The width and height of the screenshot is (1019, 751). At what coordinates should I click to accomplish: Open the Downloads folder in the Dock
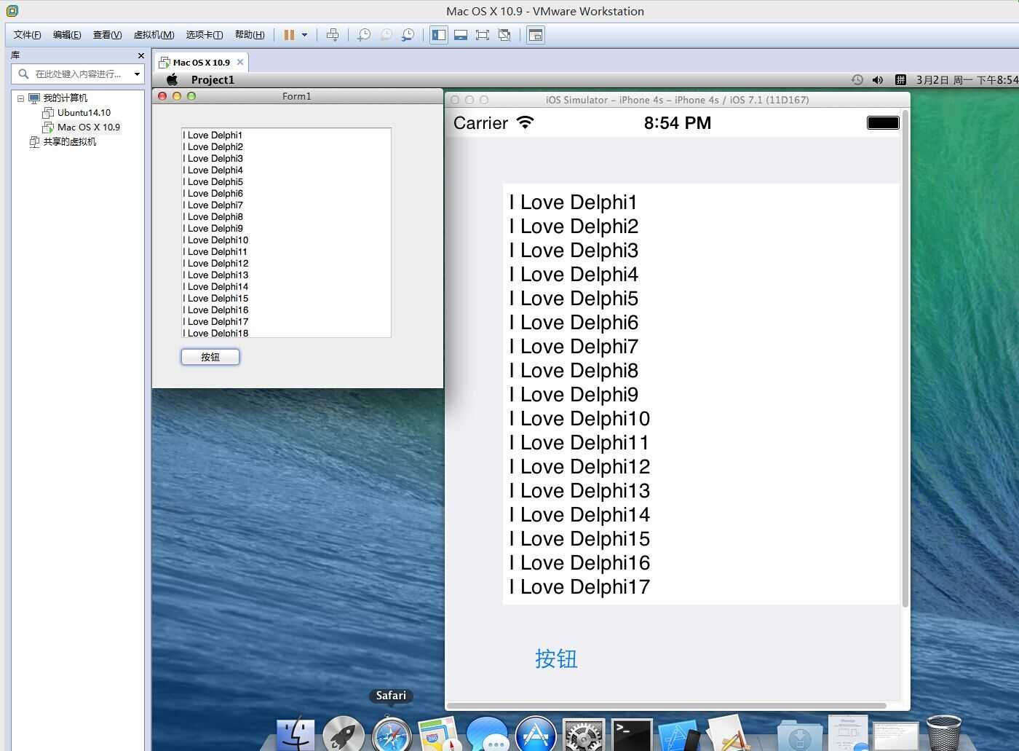[799, 734]
